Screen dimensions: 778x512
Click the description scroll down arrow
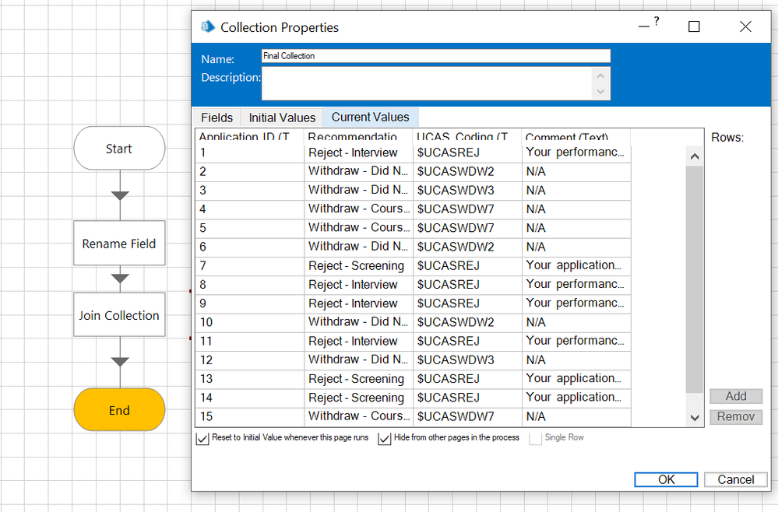600,92
